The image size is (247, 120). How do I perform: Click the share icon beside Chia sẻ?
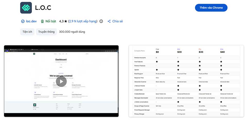pos(109,21)
